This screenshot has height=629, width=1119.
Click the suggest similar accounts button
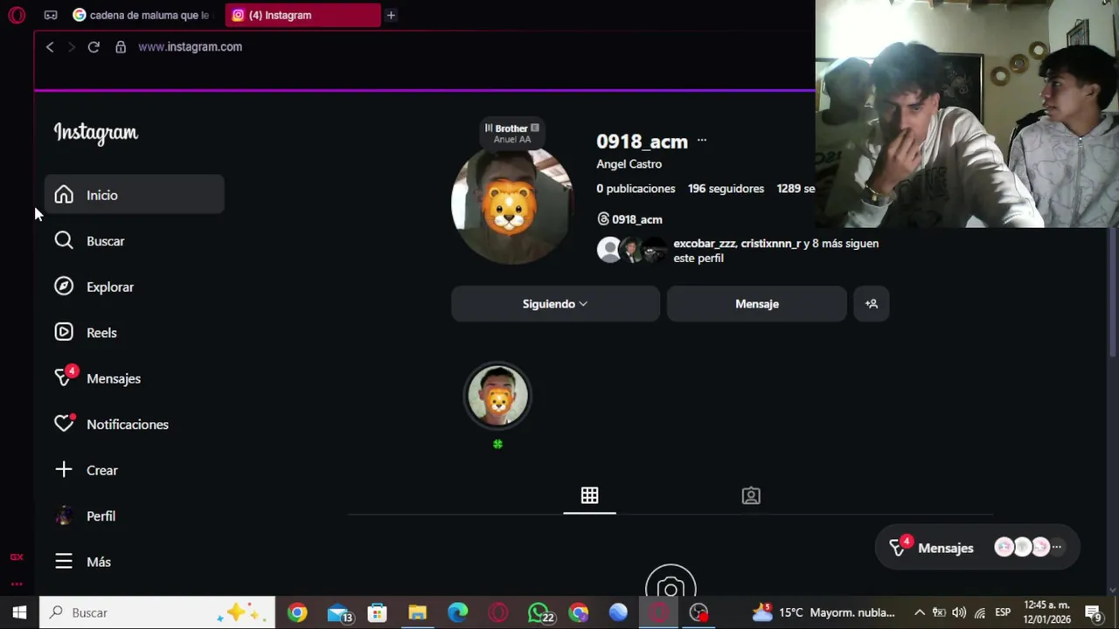click(x=872, y=304)
